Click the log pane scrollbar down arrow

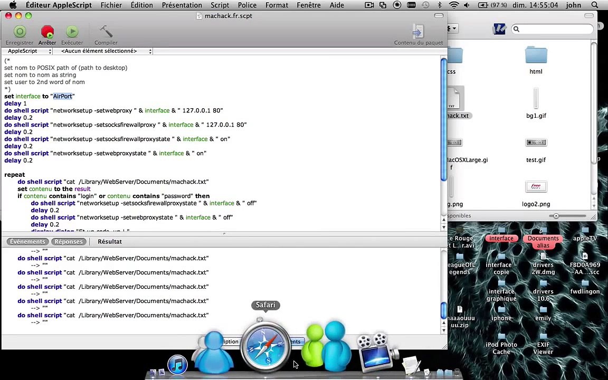point(443,330)
